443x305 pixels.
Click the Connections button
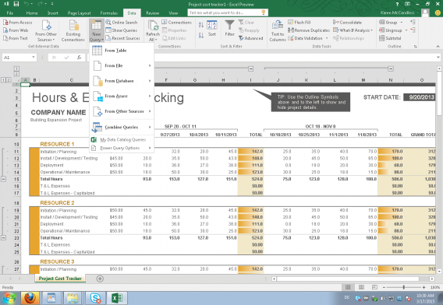[x=176, y=23]
